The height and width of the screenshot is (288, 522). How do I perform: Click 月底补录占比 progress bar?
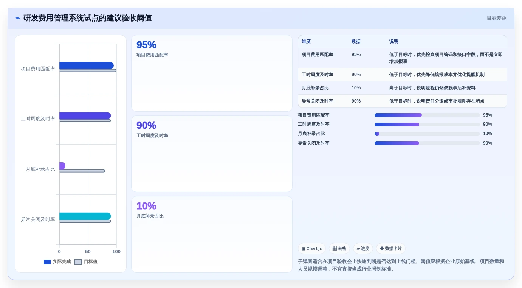pos(427,134)
